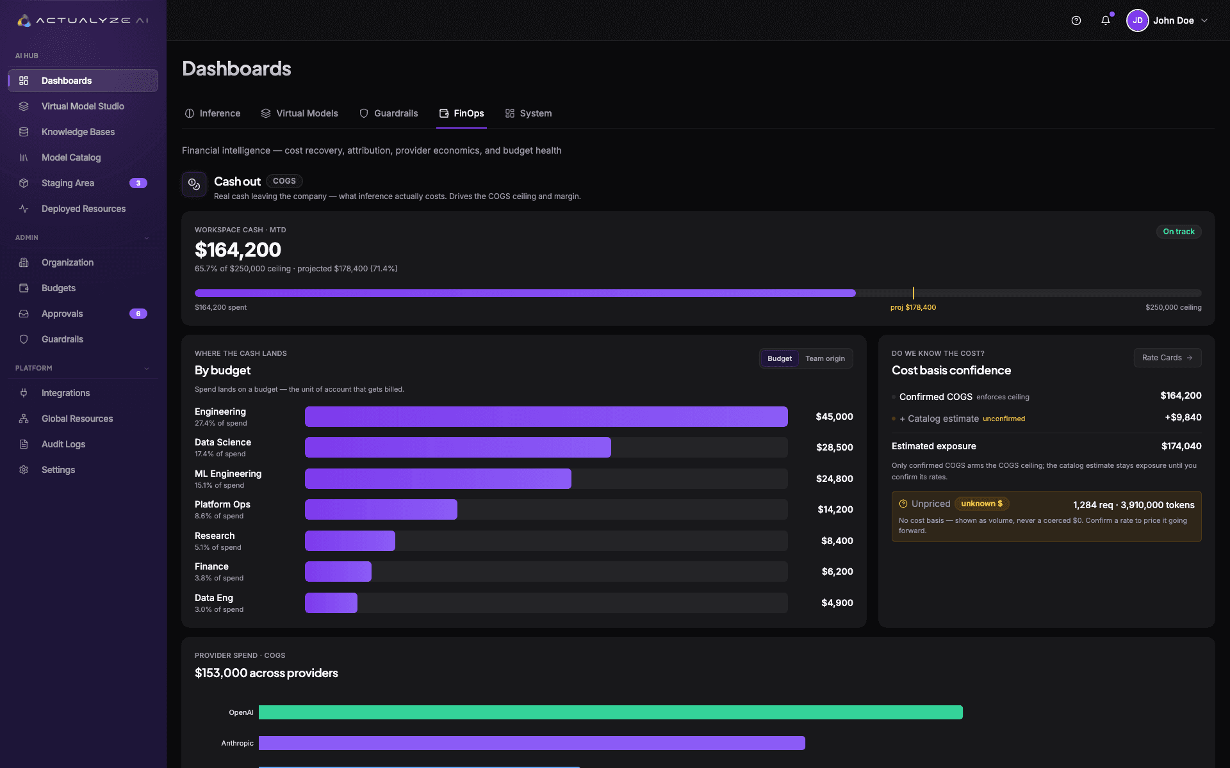This screenshot has width=1230, height=768.
Task: Click the Audit Logs document icon
Action: [x=24, y=444]
